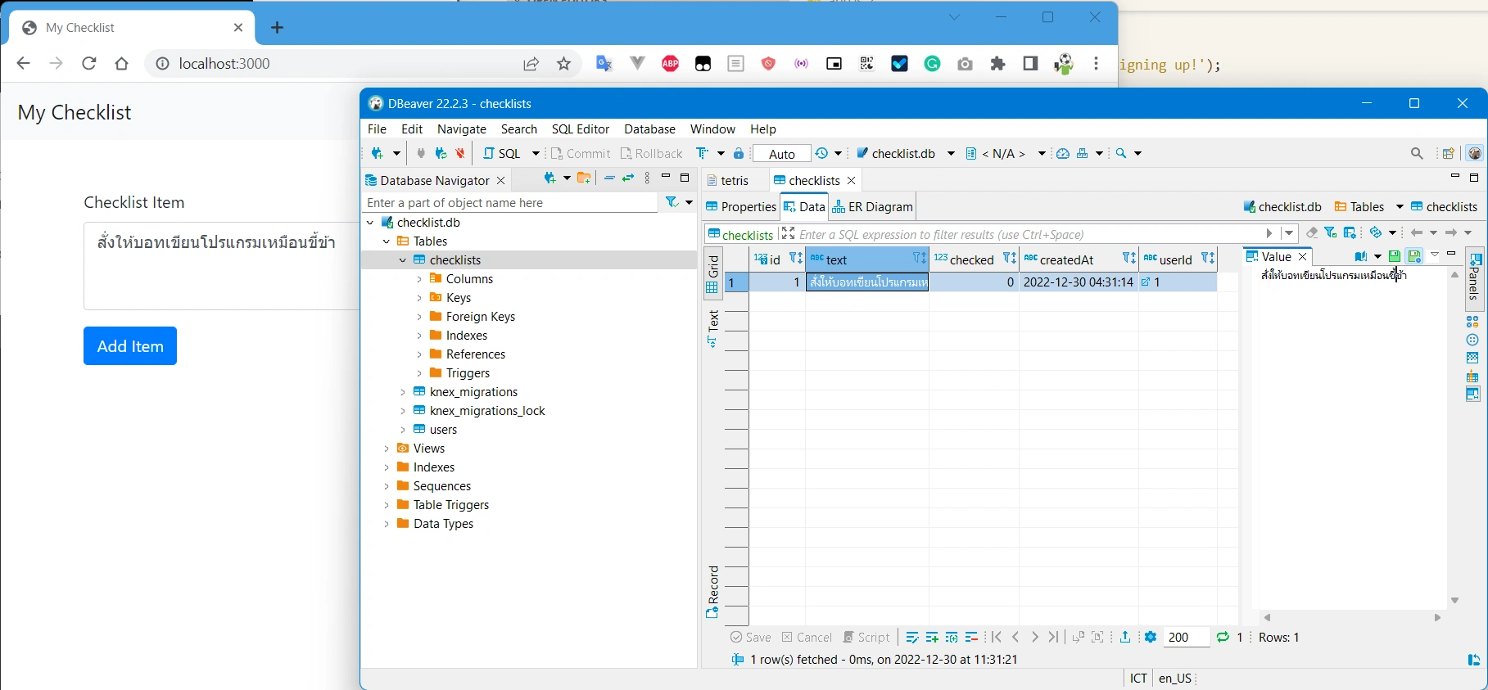Image resolution: width=1488 pixels, height=690 pixels.
Task: Expand the Views folder in navigator
Action: 387,449
